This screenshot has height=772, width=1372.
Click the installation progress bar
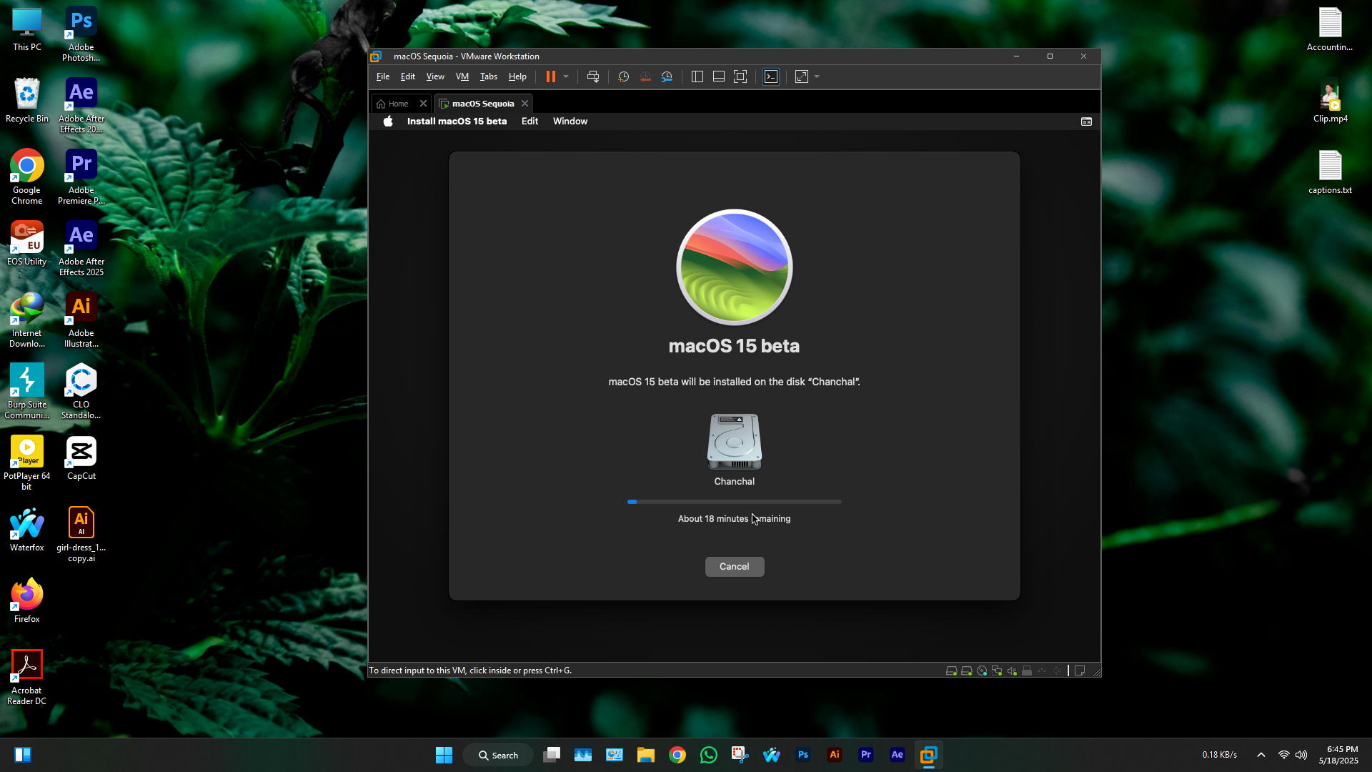pyautogui.click(x=734, y=502)
